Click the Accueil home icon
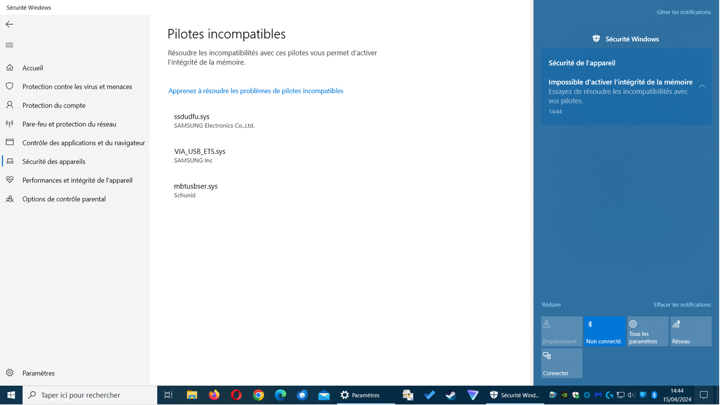 point(10,68)
